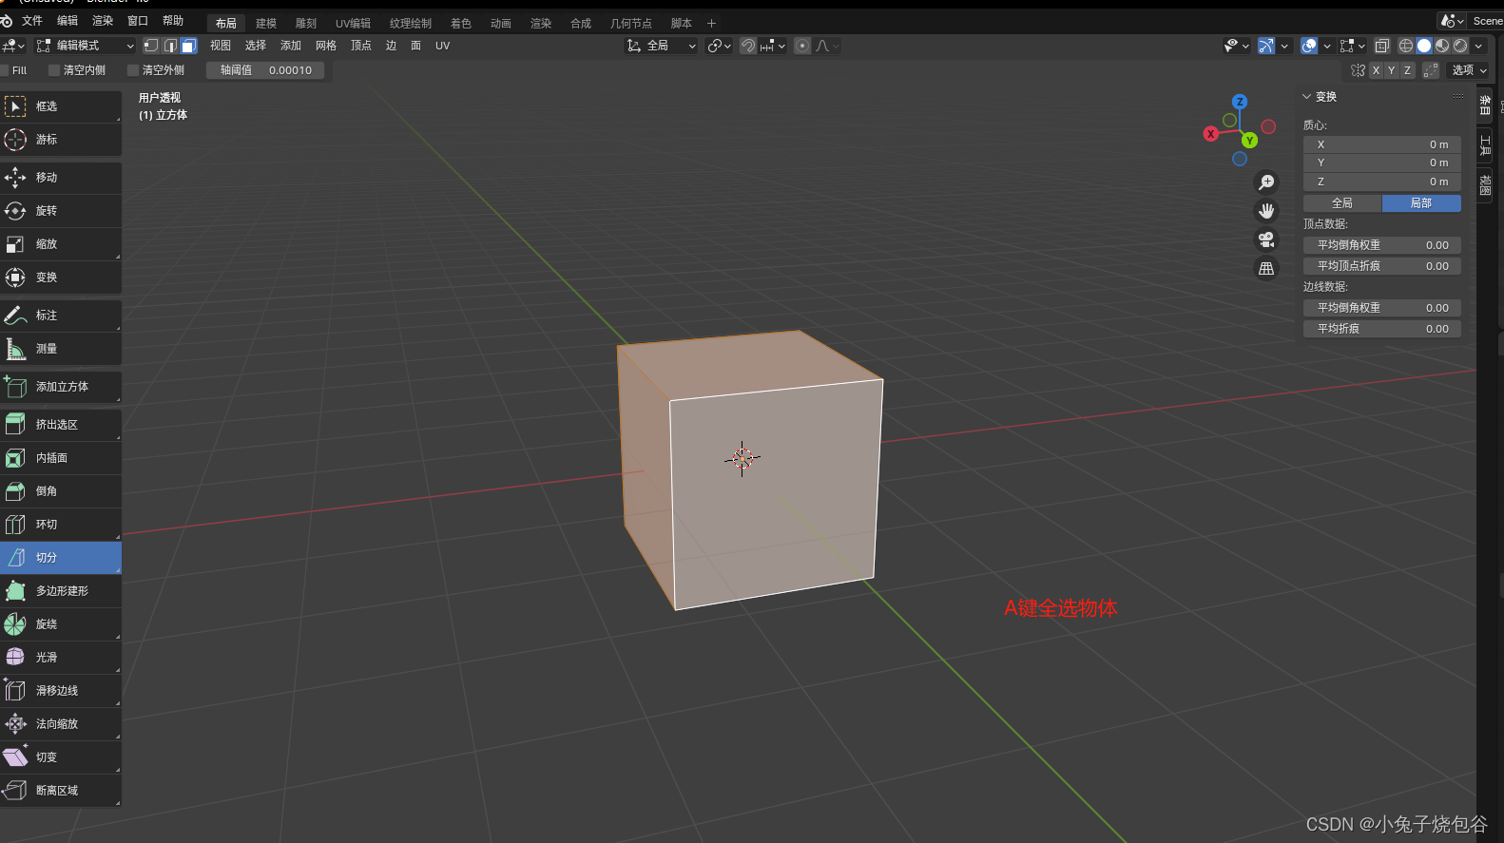Adjust the 轴阈值 axis threshold field

click(x=265, y=70)
